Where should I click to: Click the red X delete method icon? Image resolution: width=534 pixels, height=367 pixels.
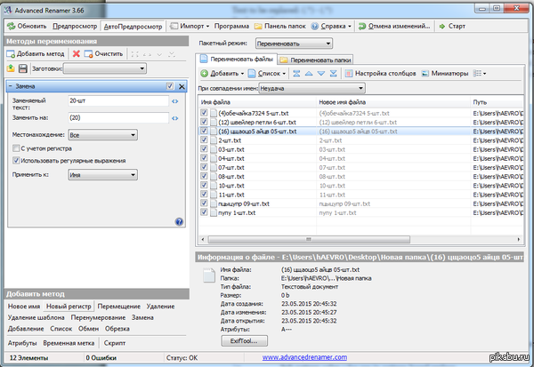click(x=76, y=54)
